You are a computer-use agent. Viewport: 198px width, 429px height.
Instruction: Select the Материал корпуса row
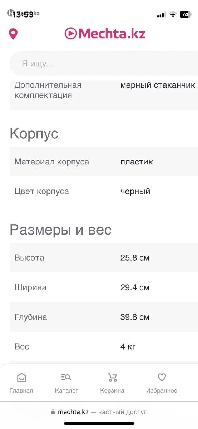tap(104, 162)
